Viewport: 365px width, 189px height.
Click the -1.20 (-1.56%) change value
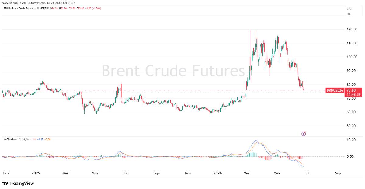[x=93, y=8]
